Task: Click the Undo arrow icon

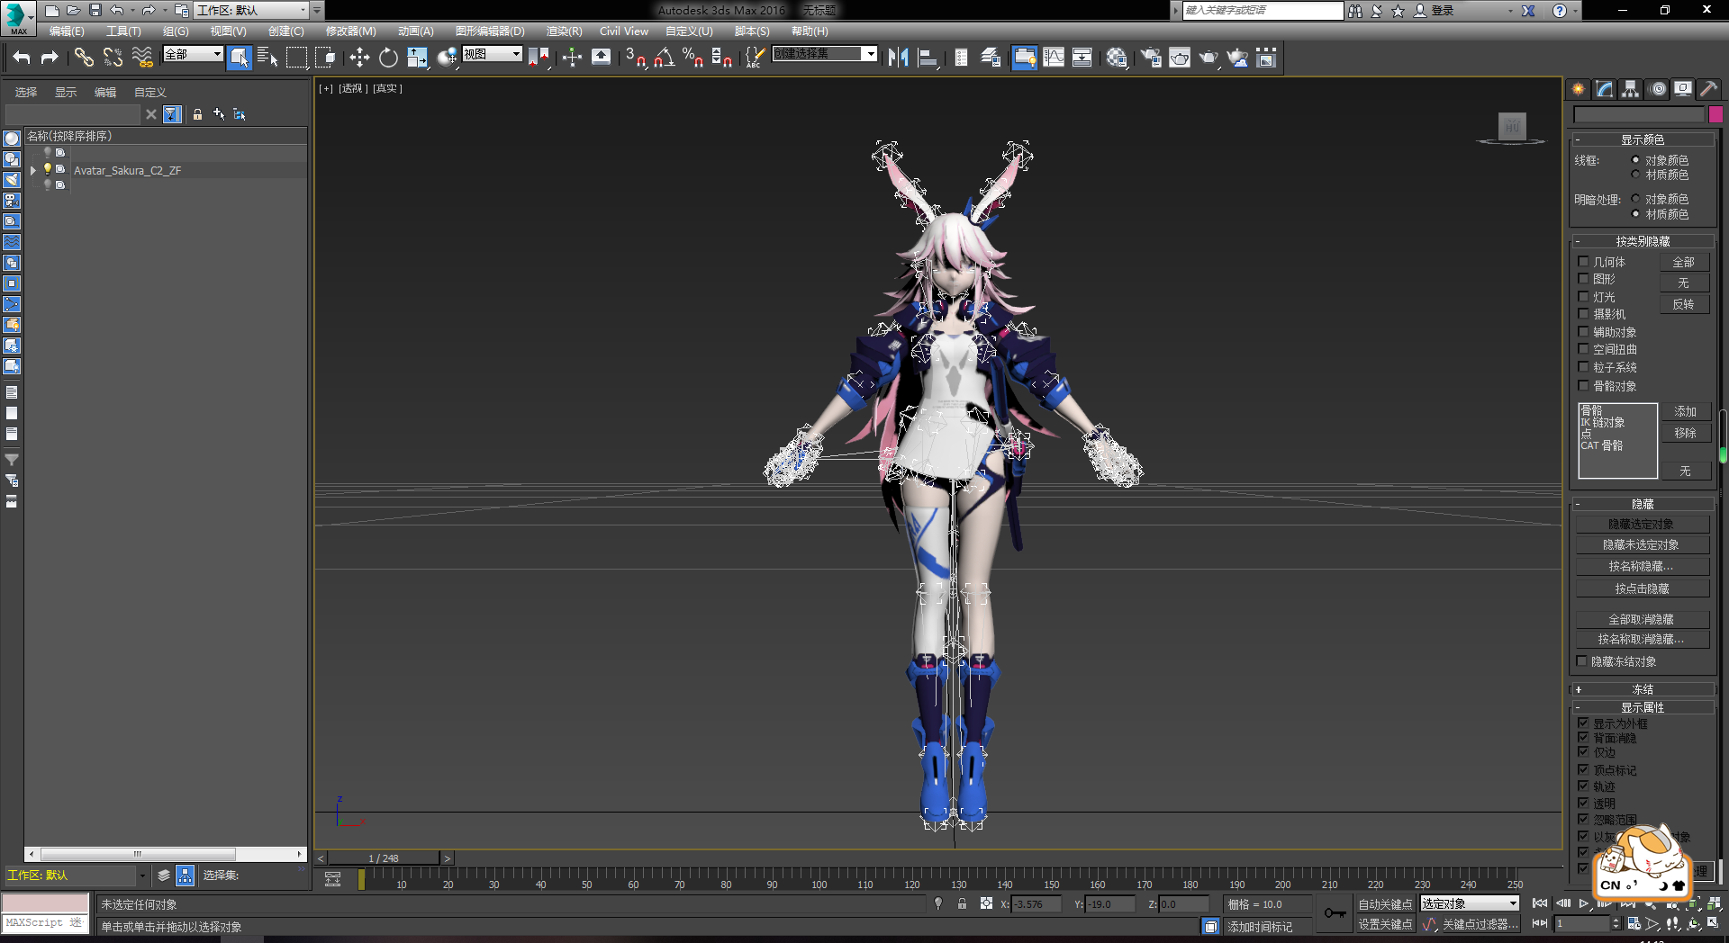Action: (22, 58)
